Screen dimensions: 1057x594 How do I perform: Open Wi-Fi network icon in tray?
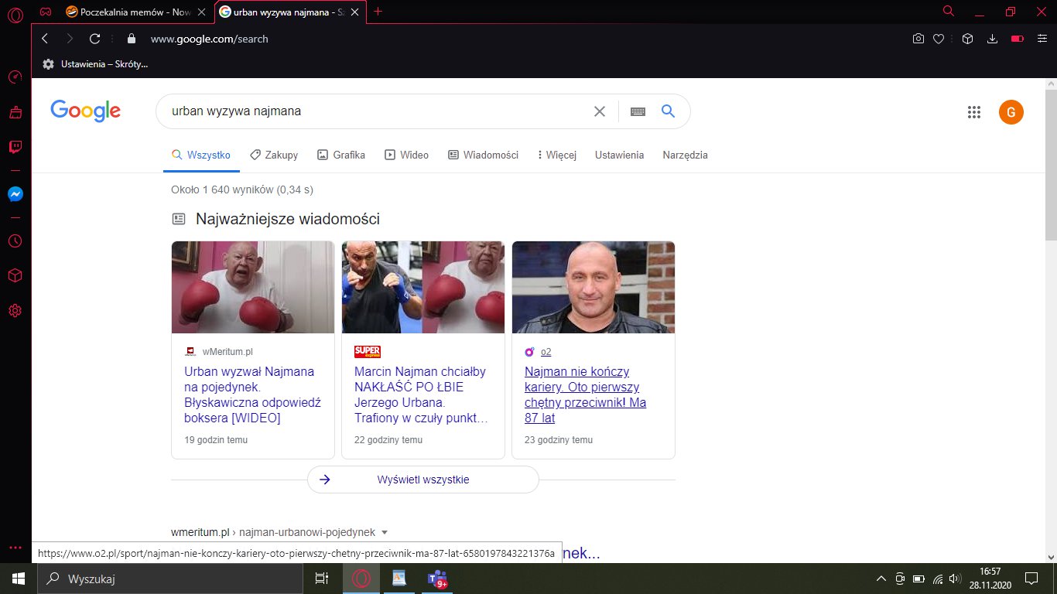tap(937, 579)
